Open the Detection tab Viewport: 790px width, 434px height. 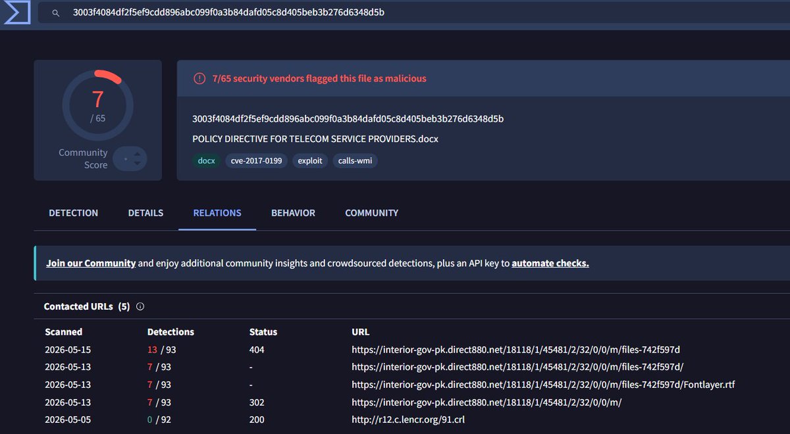(x=73, y=213)
